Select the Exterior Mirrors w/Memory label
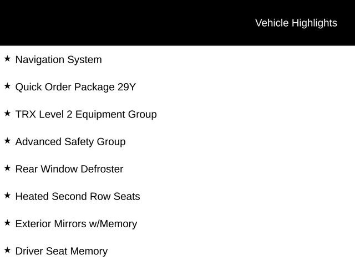 click(x=76, y=224)
